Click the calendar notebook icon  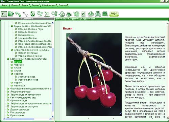pos(105,14)
